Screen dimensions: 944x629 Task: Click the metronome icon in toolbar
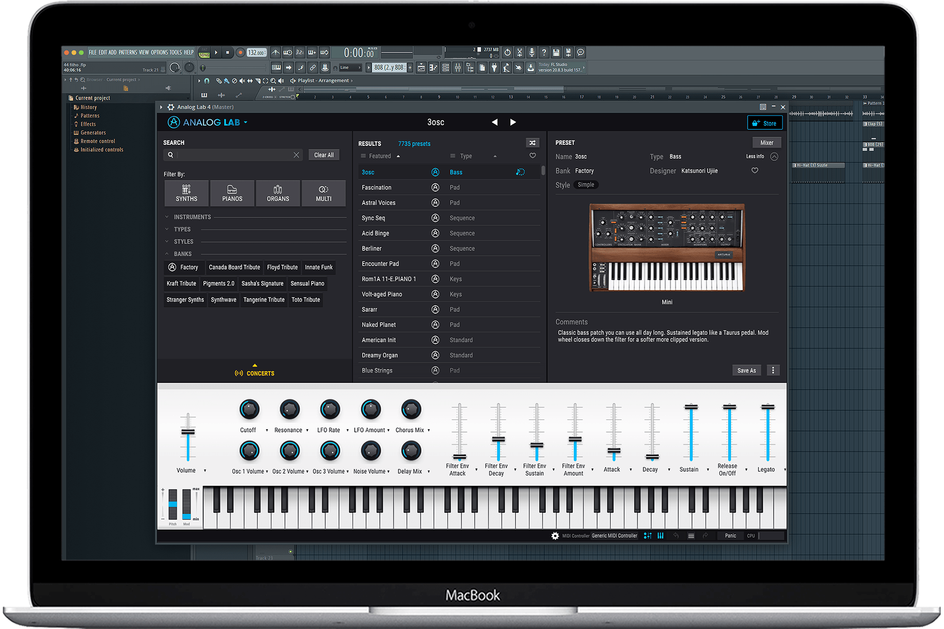pos(276,52)
